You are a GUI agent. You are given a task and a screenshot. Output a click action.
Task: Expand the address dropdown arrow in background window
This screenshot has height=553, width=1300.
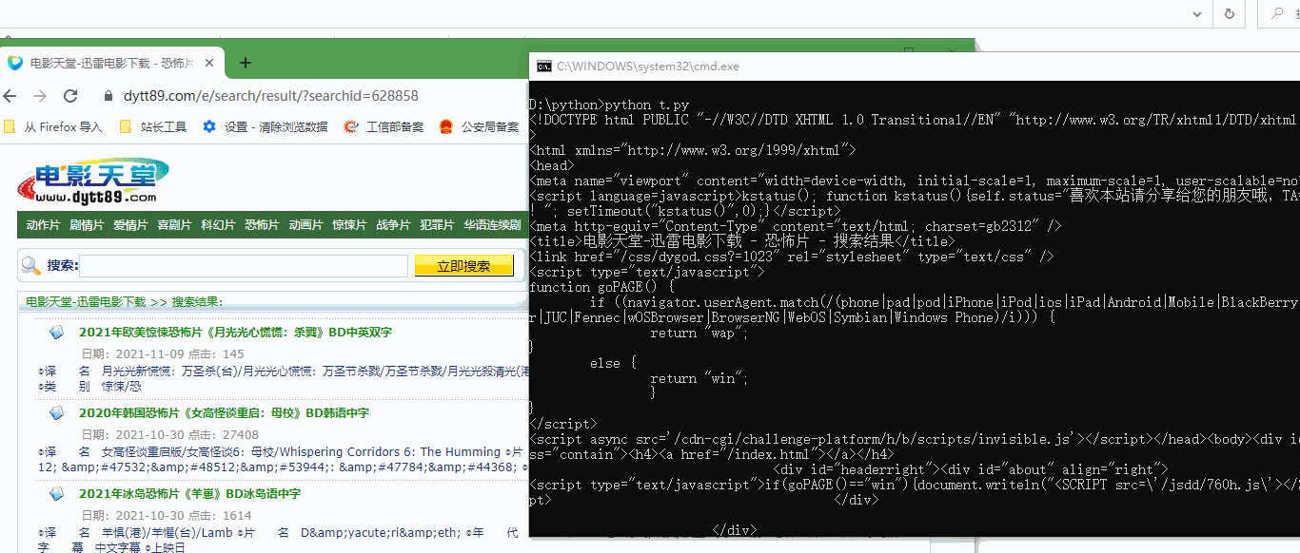pyautogui.click(x=1199, y=13)
